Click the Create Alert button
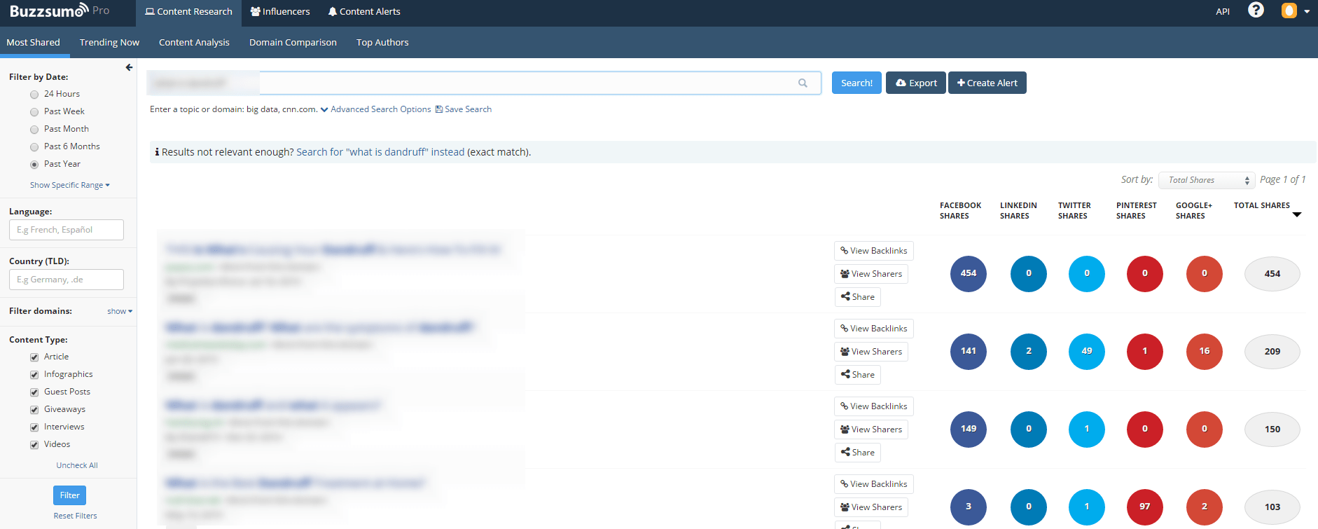Screen dimensions: 1318x529 (987, 83)
